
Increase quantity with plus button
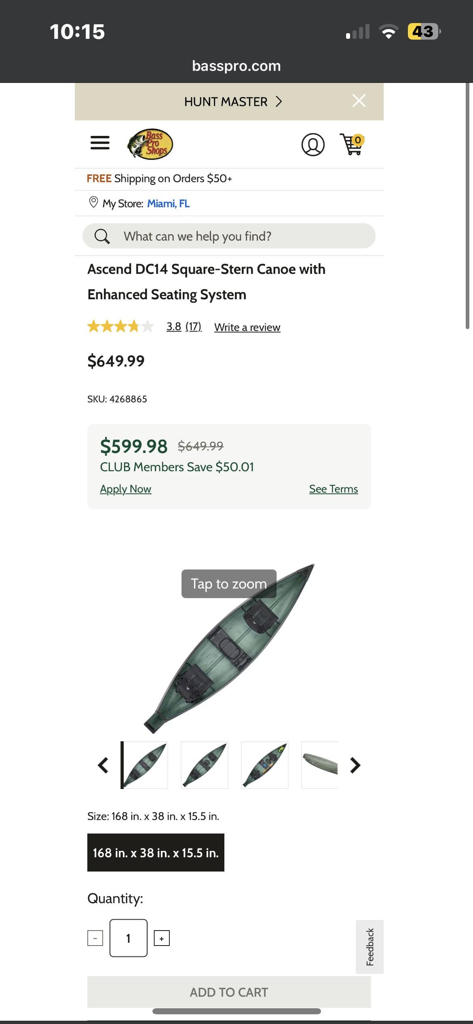pos(162,938)
